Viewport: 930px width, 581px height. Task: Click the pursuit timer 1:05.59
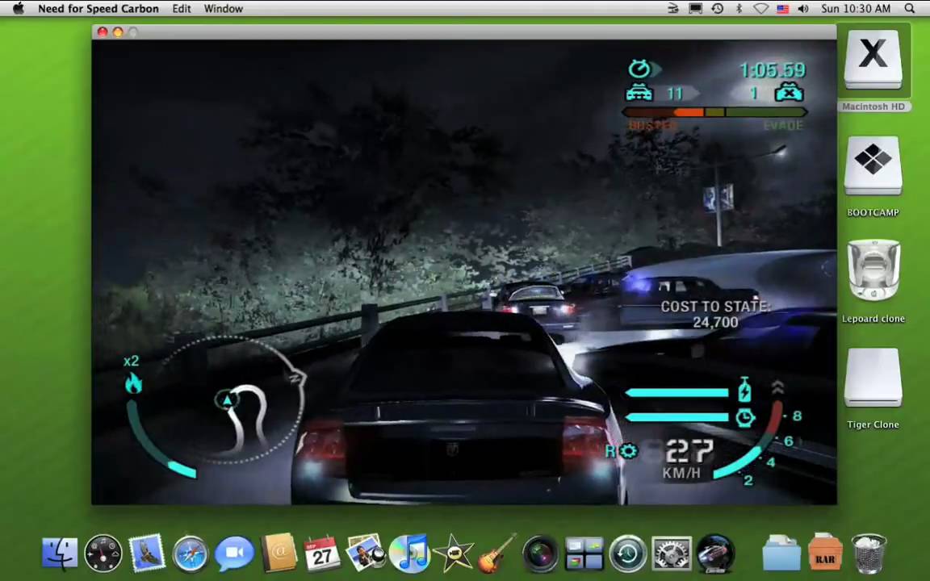(773, 70)
